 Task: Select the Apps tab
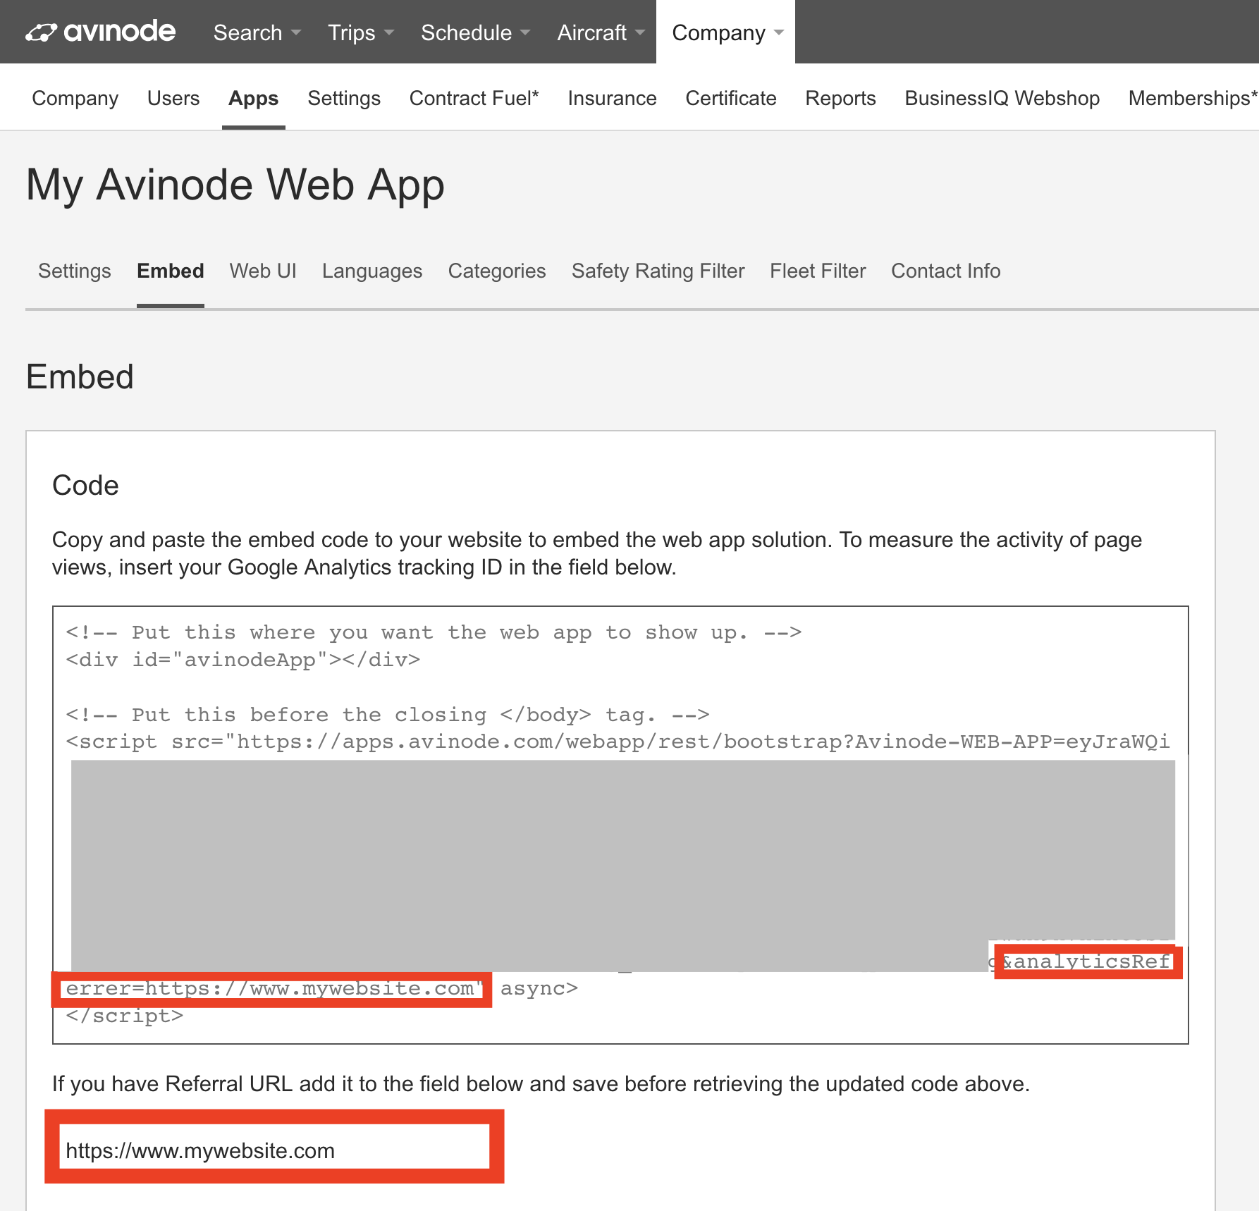tap(254, 98)
